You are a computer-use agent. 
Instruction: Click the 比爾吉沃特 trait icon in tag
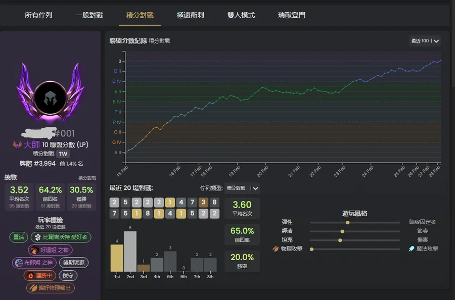pos(38,237)
